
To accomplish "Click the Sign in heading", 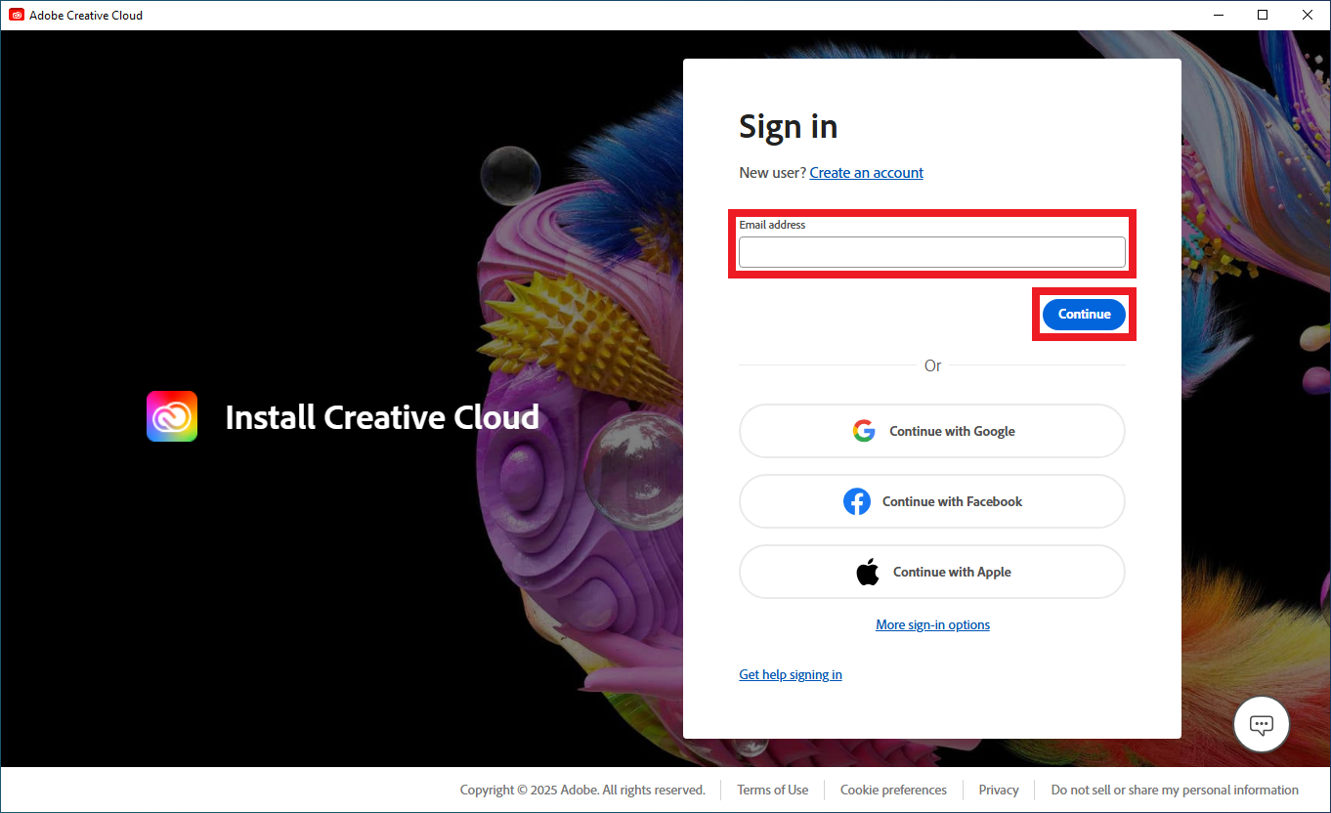I will 788,127.
